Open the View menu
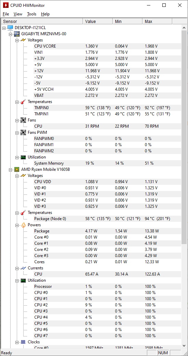The image size is (188, 356). pos(18,14)
